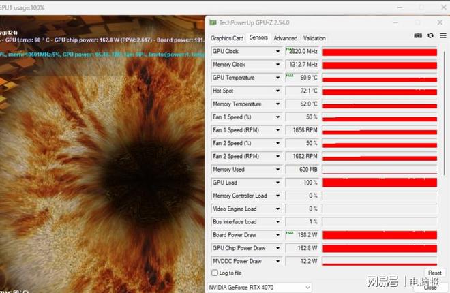Open the Board Power Draw dropdown
This screenshot has height=293, width=450.
pos(277,235)
